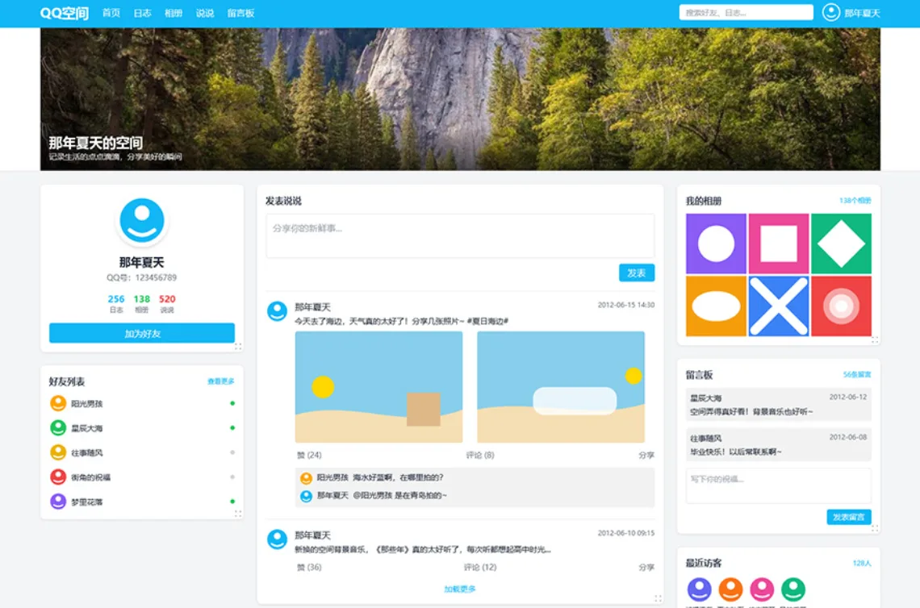Click 查看更多 link in friend list

220,381
